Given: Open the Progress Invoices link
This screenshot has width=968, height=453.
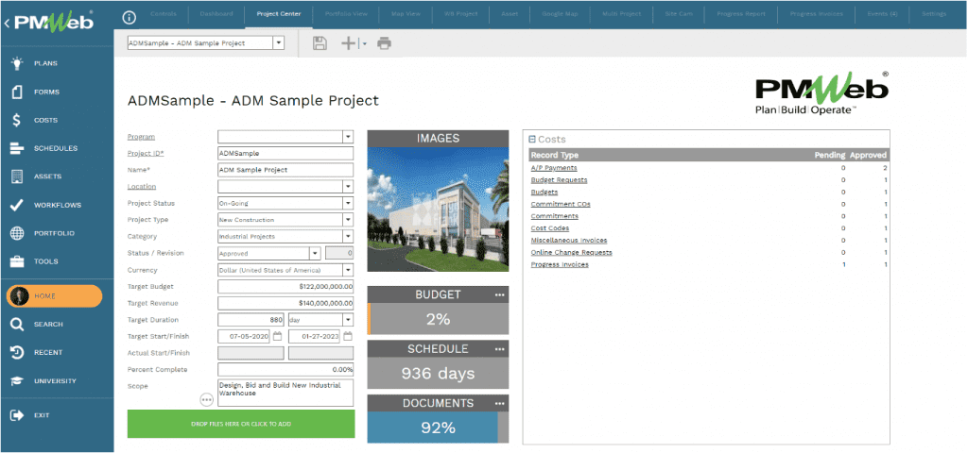Looking at the screenshot, I should (560, 264).
